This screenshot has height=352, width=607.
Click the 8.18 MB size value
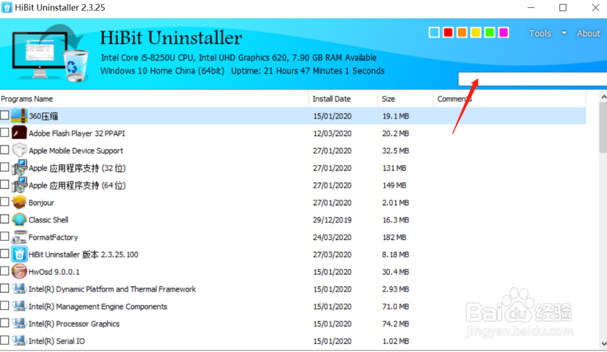[395, 254]
